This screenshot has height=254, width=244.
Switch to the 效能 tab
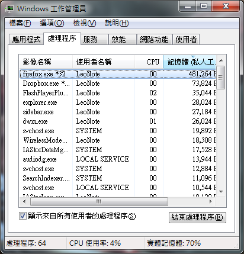pyautogui.click(x=123, y=39)
